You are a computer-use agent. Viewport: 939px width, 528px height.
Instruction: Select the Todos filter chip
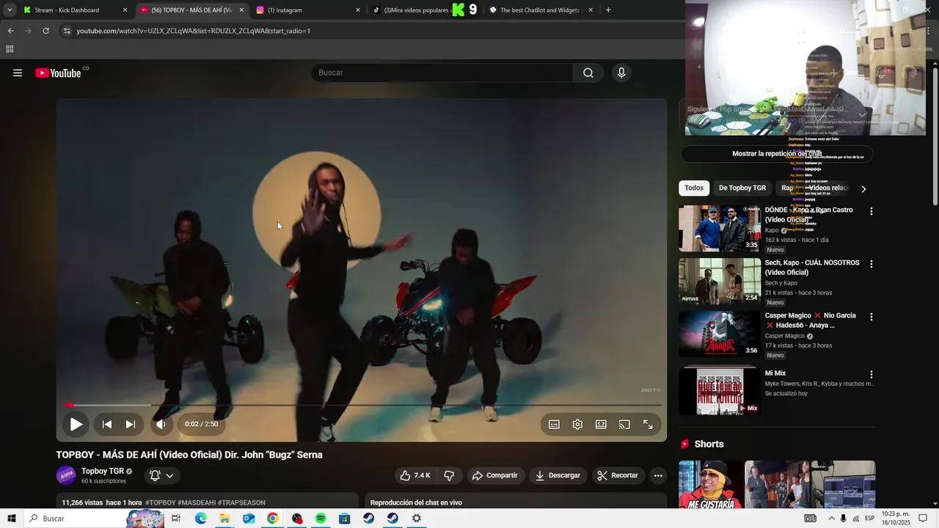(x=694, y=188)
